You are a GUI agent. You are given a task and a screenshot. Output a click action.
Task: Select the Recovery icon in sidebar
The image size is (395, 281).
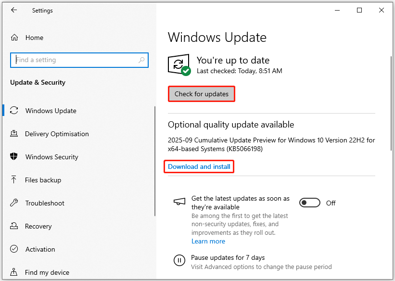click(x=14, y=226)
